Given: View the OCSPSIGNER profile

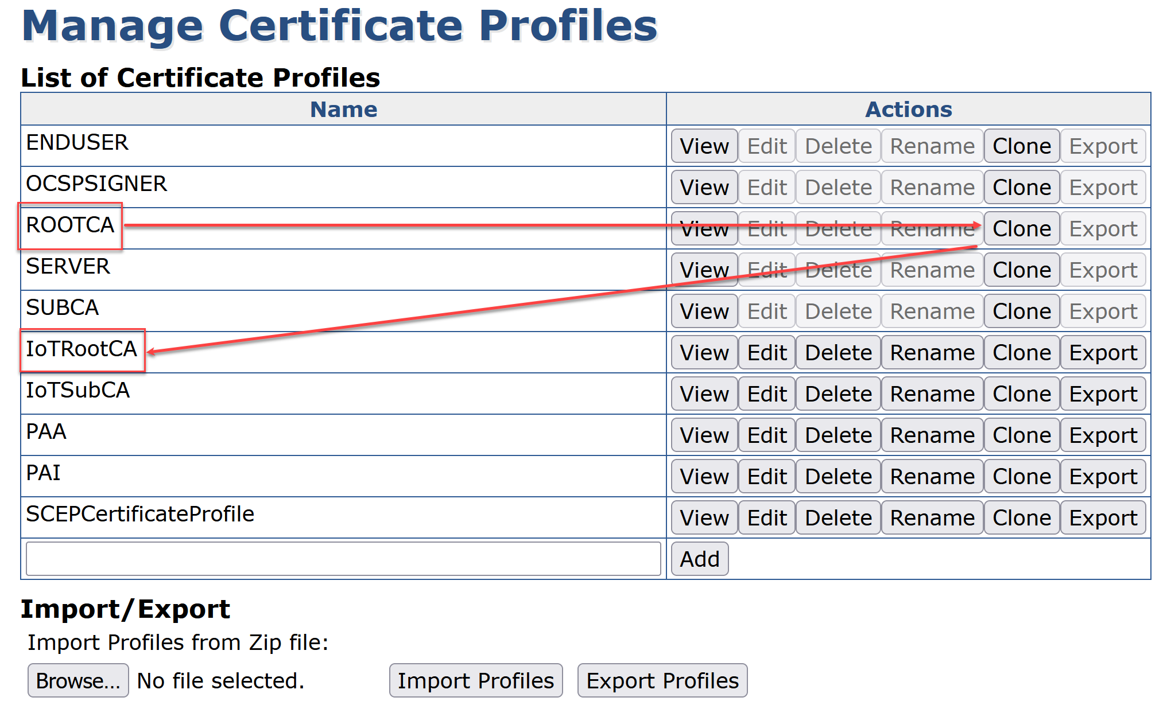Looking at the screenshot, I should click(704, 188).
